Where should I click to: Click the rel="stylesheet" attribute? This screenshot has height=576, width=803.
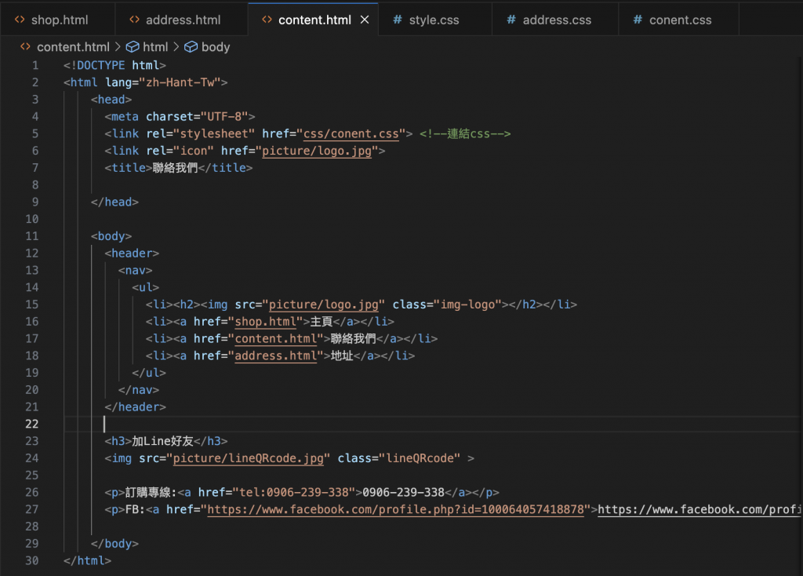click(x=200, y=133)
